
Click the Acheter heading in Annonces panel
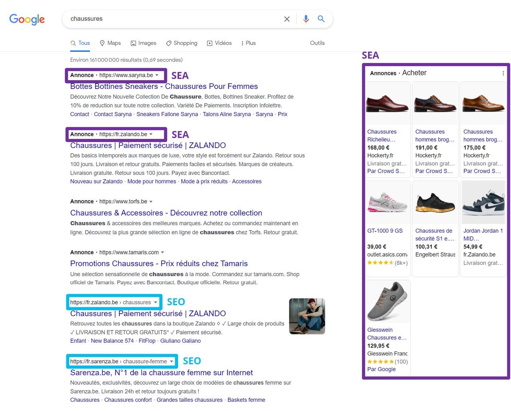click(414, 73)
